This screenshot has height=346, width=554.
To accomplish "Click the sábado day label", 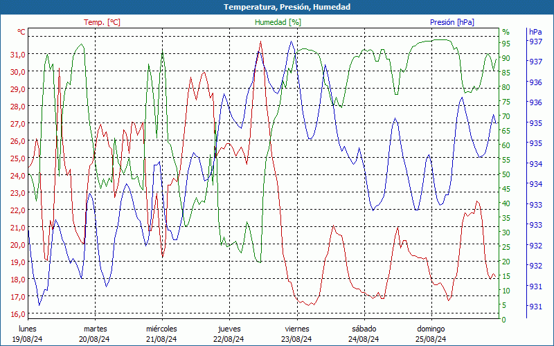I will [364, 329].
